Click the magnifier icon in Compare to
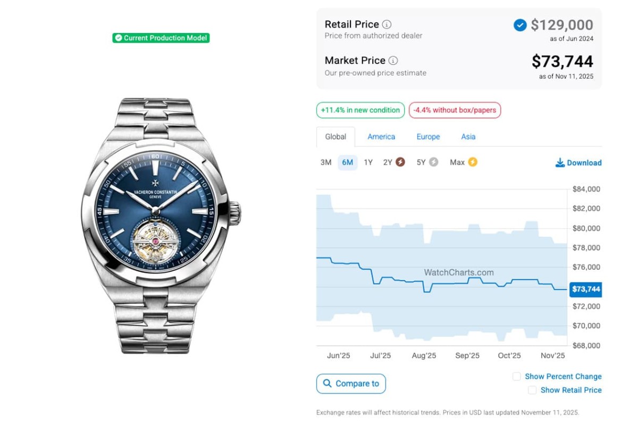 pyautogui.click(x=327, y=384)
